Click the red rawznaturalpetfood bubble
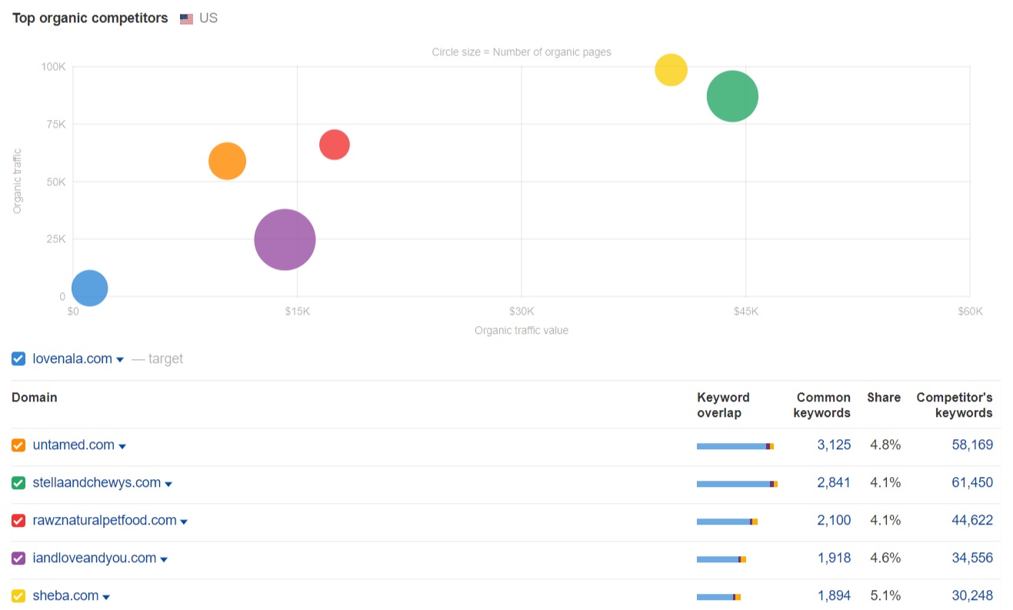 pos(335,145)
